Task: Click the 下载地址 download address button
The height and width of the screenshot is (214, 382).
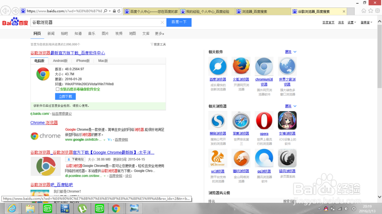Action: [x=75, y=159]
